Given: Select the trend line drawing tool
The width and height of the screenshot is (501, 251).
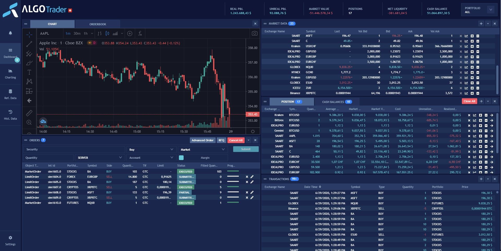Looking at the screenshot, I should pos(29,44).
